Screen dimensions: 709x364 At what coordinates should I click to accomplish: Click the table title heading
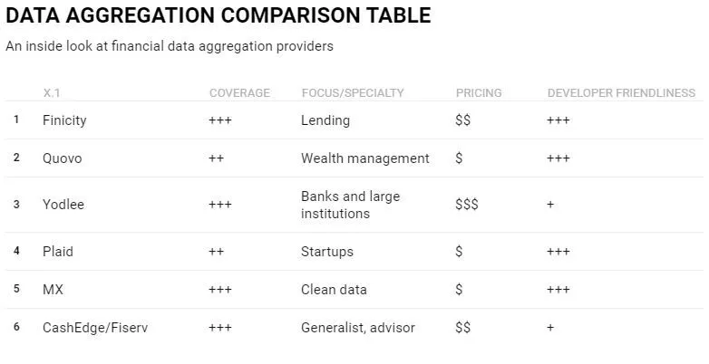(219, 15)
